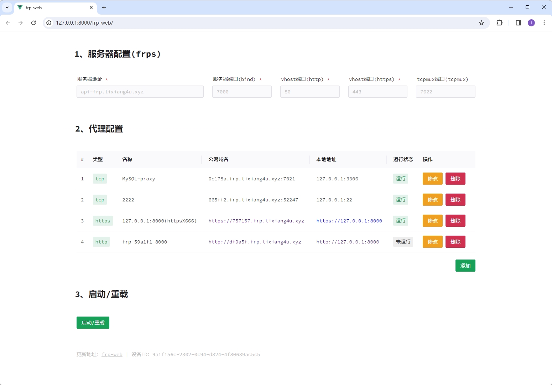Open the Chrome side panel

(519, 22)
